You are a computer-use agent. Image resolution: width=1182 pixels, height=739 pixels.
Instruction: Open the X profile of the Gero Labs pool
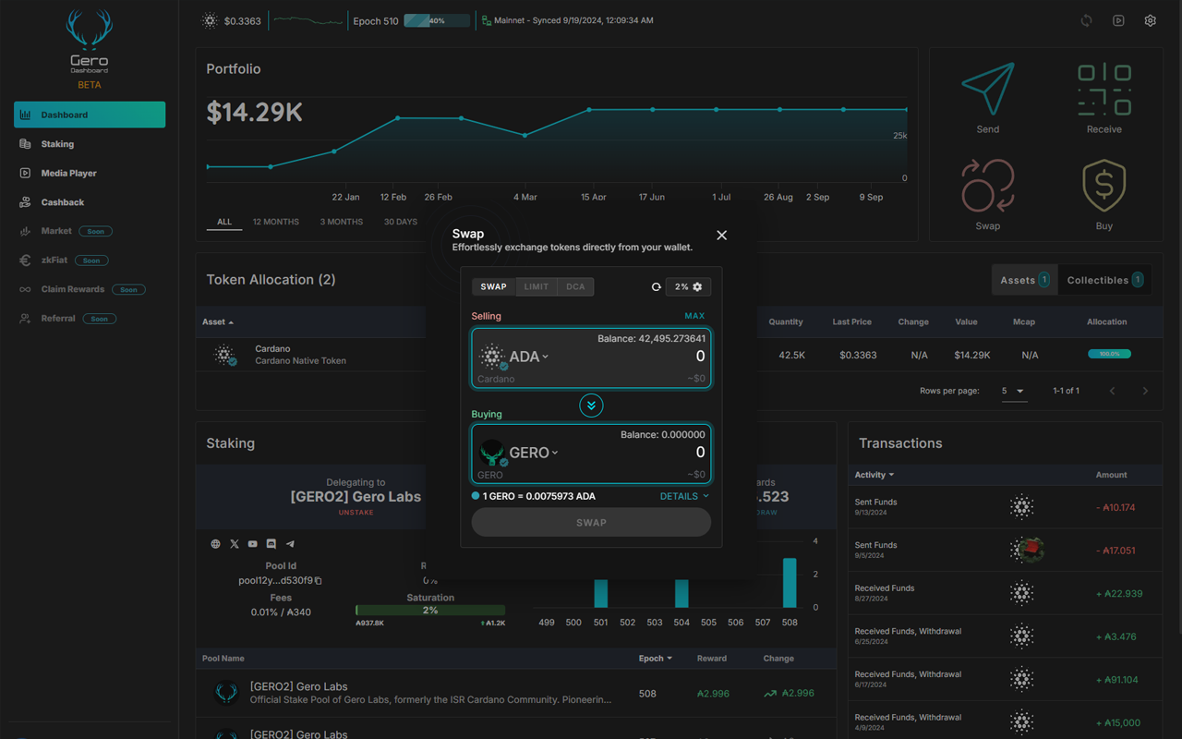tap(234, 543)
